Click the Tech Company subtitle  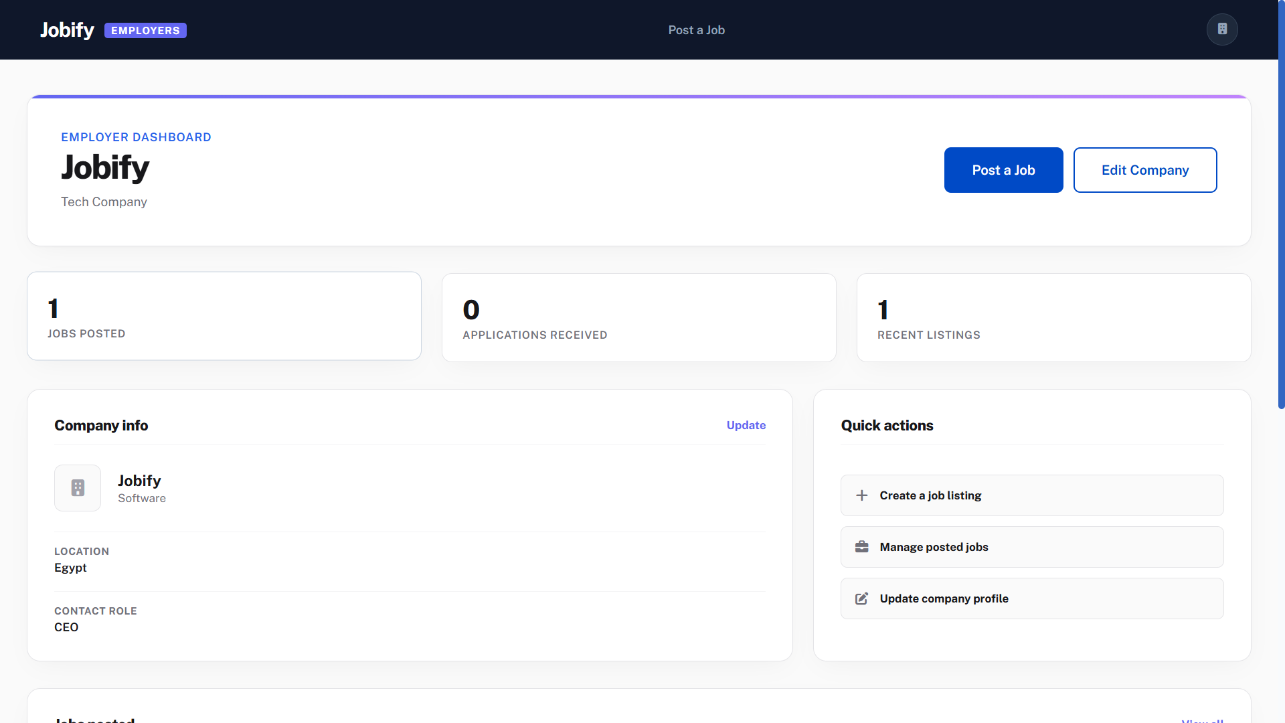(104, 202)
